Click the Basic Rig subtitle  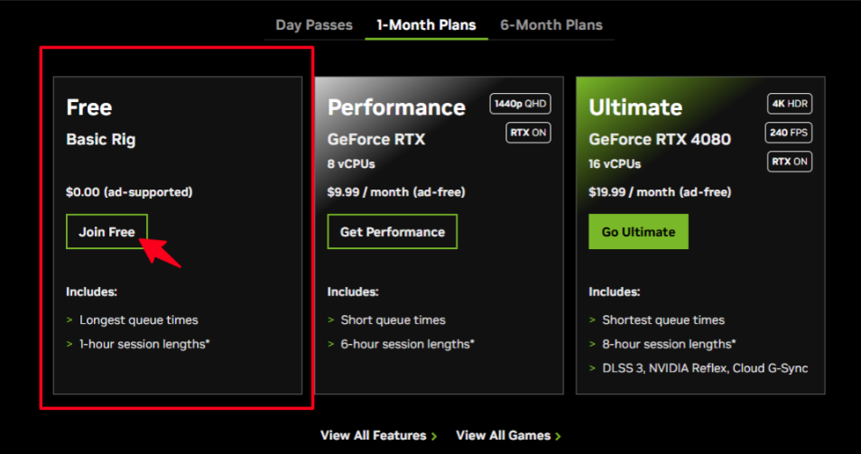coord(100,139)
